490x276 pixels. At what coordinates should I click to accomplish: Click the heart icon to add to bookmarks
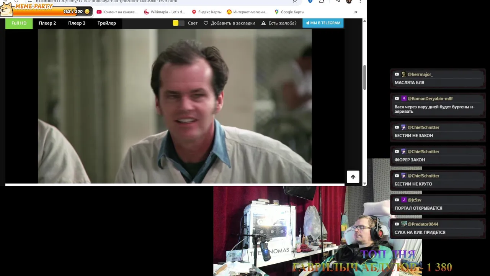(206, 23)
